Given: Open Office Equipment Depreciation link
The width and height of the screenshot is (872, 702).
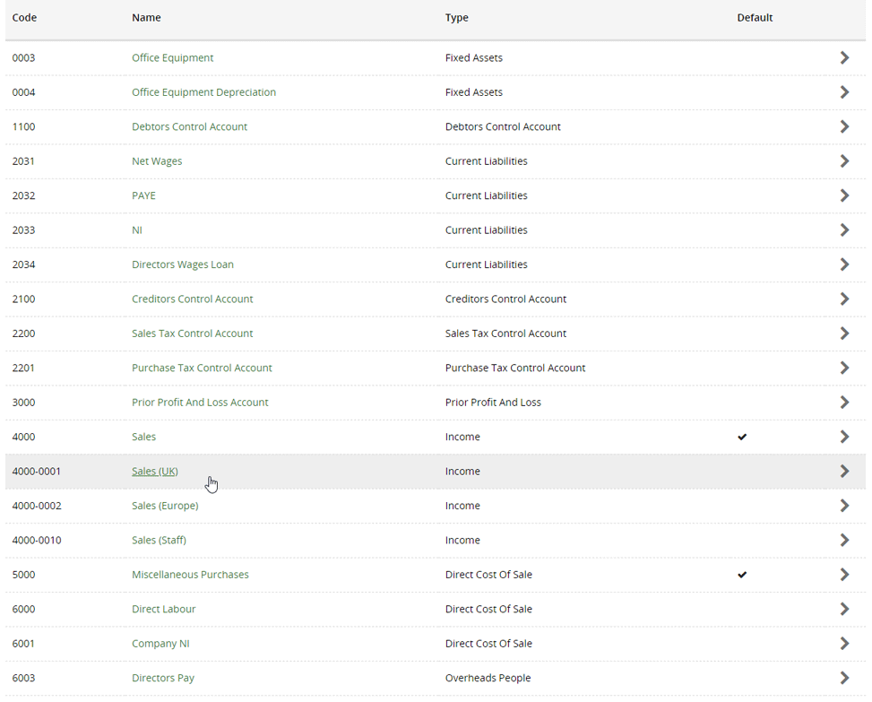Looking at the screenshot, I should coord(203,92).
